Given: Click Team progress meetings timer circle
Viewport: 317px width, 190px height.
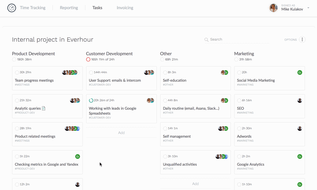Looking at the screenshot, I should tap(17, 72).
